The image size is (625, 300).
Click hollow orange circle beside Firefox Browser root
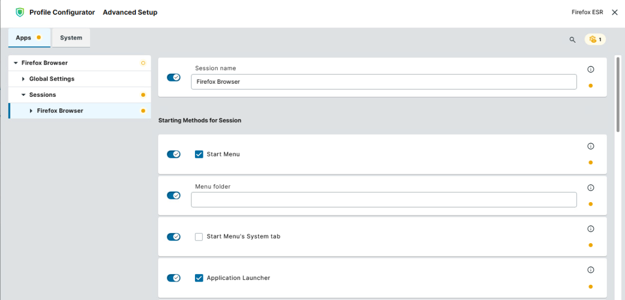[143, 63]
